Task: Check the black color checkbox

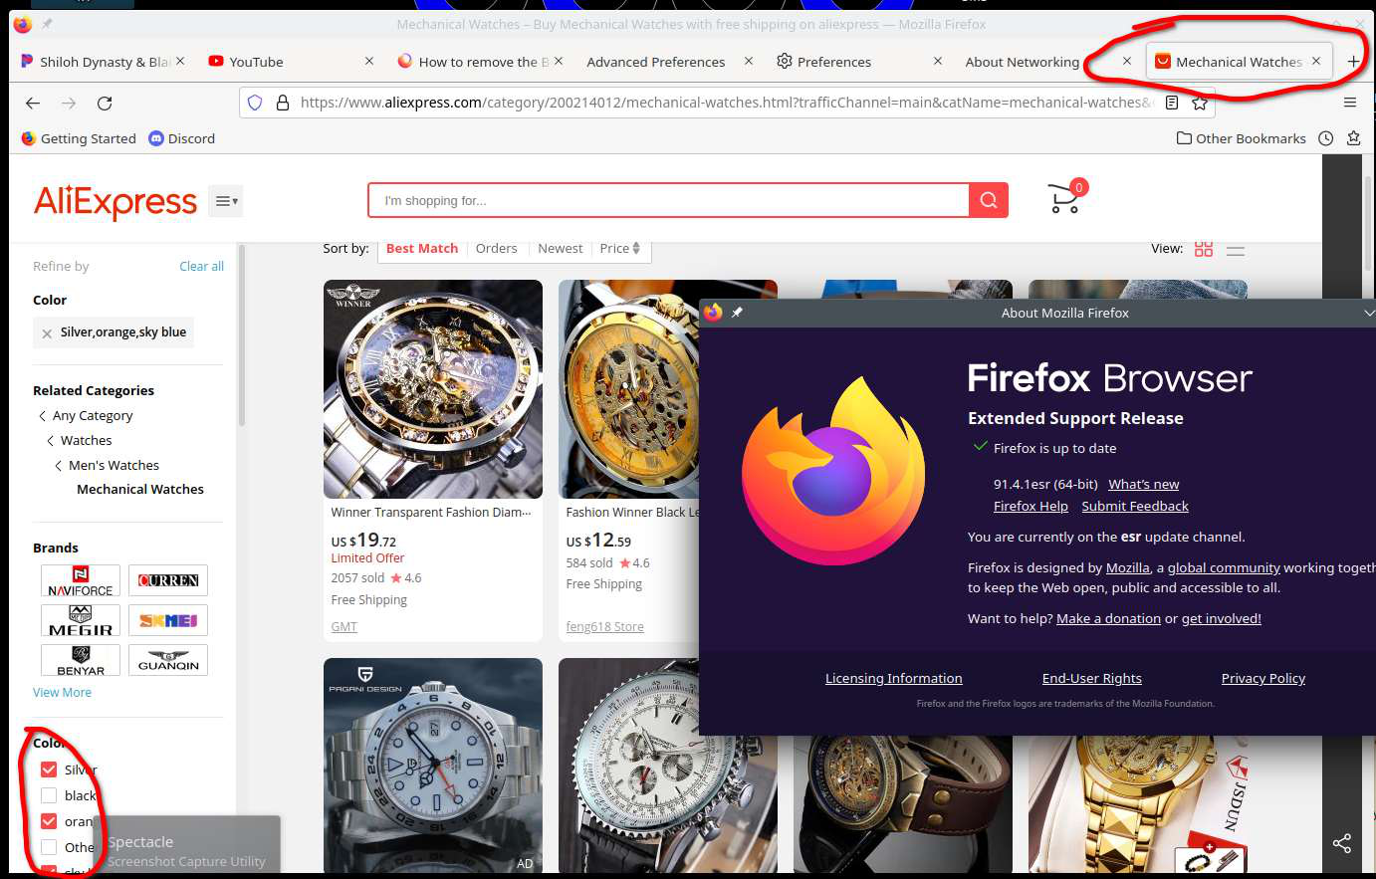Action: tap(49, 795)
